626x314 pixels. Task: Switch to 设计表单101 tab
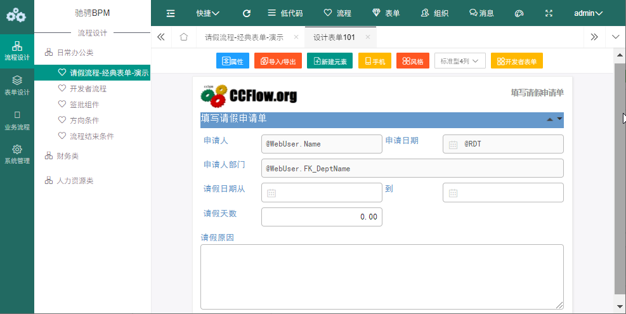tap(334, 37)
